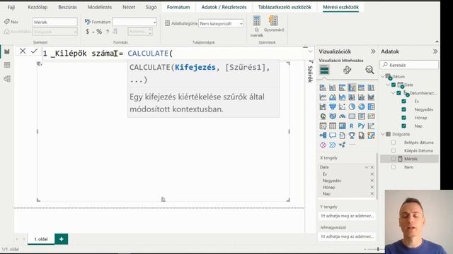Open Táblázatkezelő eszközök tab
453x254 pixels.
point(285,7)
